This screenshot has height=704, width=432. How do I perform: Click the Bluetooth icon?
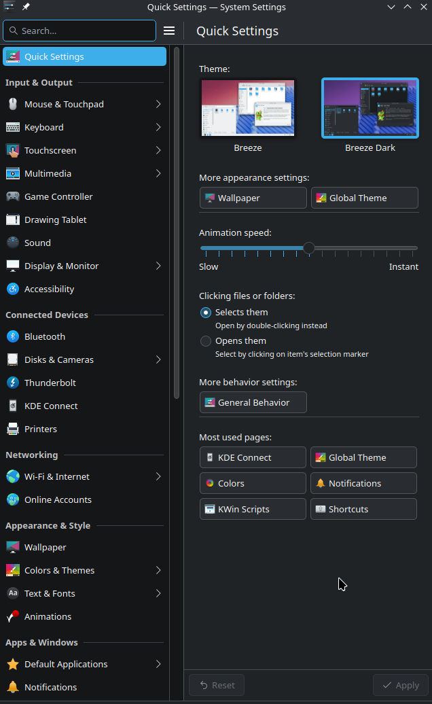(12, 337)
